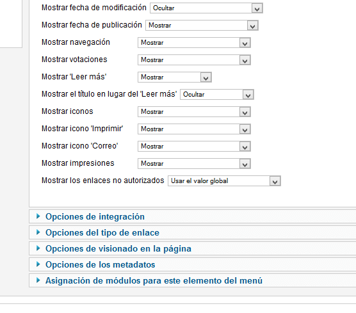Expand 'Opciones de integración' panel
The height and width of the screenshot is (313, 356).
pyautogui.click(x=95, y=216)
